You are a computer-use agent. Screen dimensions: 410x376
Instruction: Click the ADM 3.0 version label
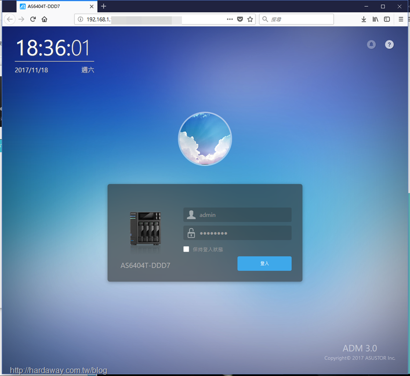[360, 348]
